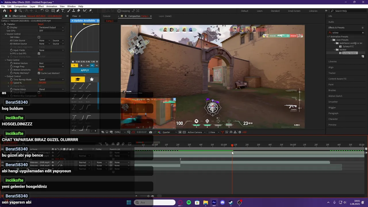Open the Animation menu
Screen dimensions: 368x207
pyautogui.click(x=52, y=6)
